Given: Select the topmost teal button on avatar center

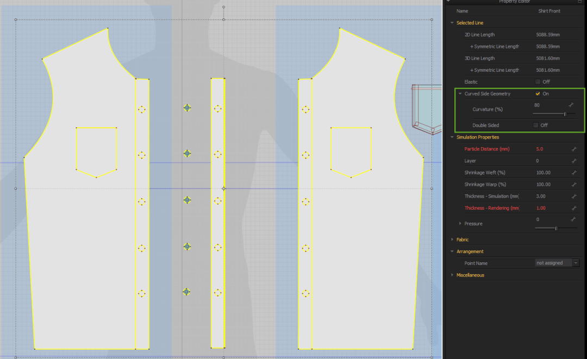Looking at the screenshot, I should pyautogui.click(x=187, y=108).
